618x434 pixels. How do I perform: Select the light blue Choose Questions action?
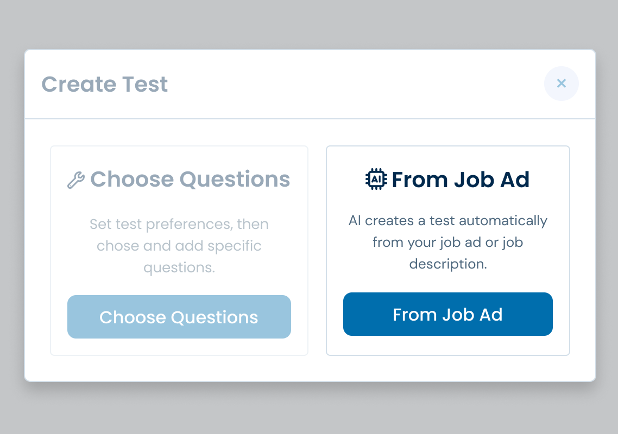pyautogui.click(x=179, y=317)
